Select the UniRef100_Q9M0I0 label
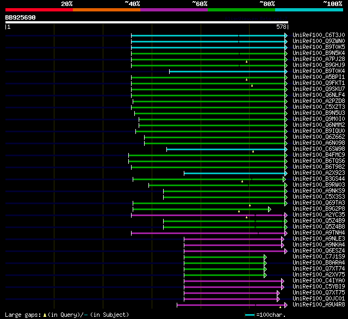The width and height of the screenshot is (348, 319). 319,119
